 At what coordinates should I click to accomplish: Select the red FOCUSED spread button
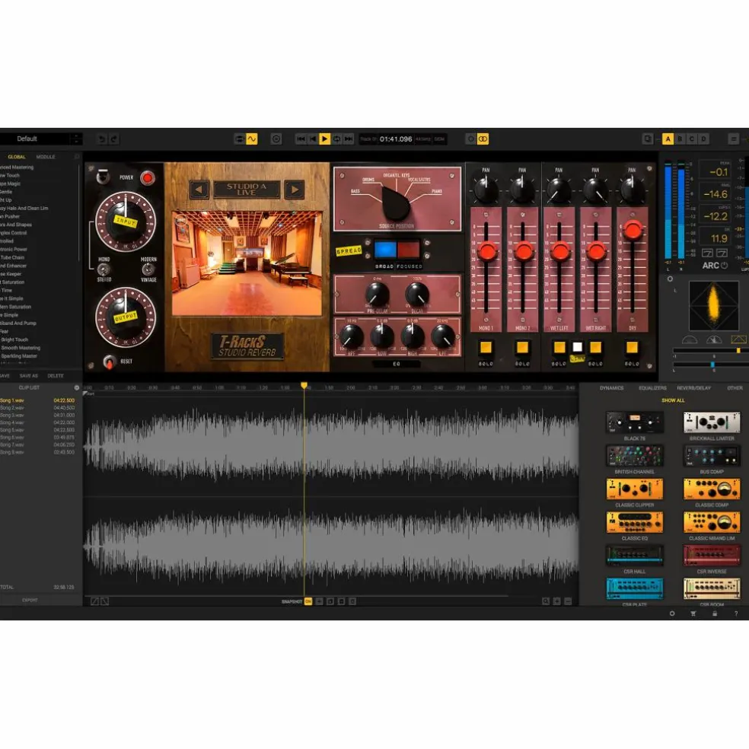[x=409, y=250]
